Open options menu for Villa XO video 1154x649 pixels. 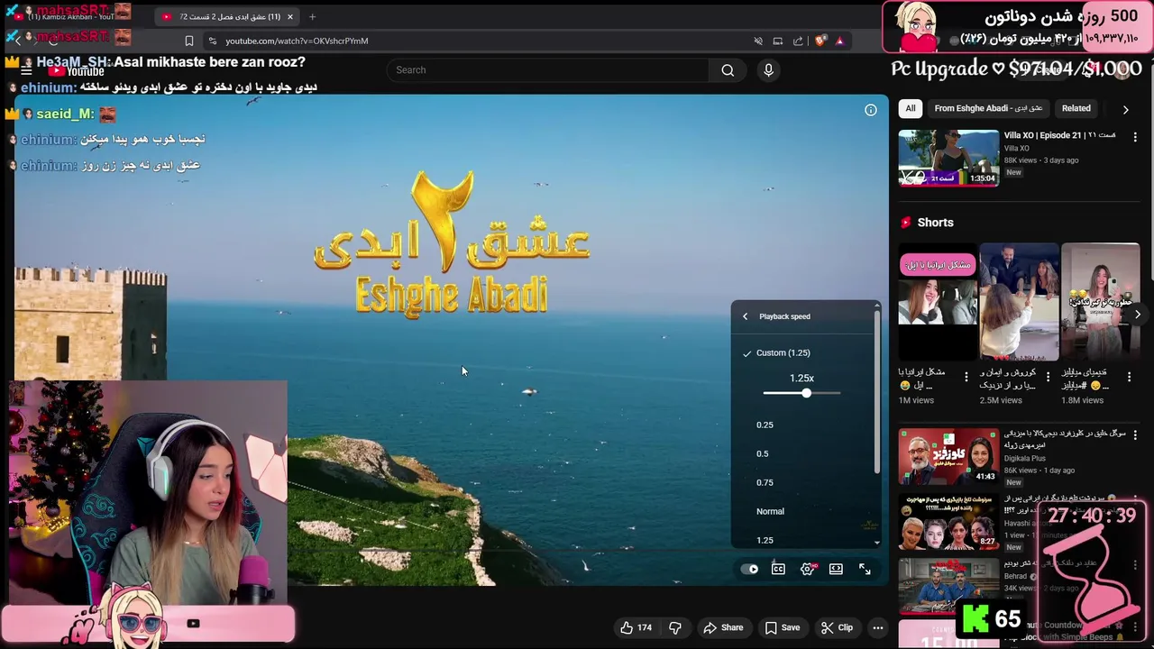pos(1135,137)
